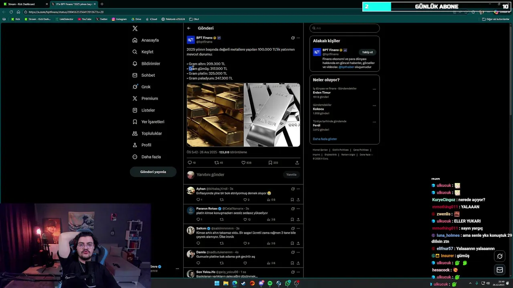The height and width of the screenshot is (288, 513).
Task: Click the Yanıtla button
Action: coord(291,175)
